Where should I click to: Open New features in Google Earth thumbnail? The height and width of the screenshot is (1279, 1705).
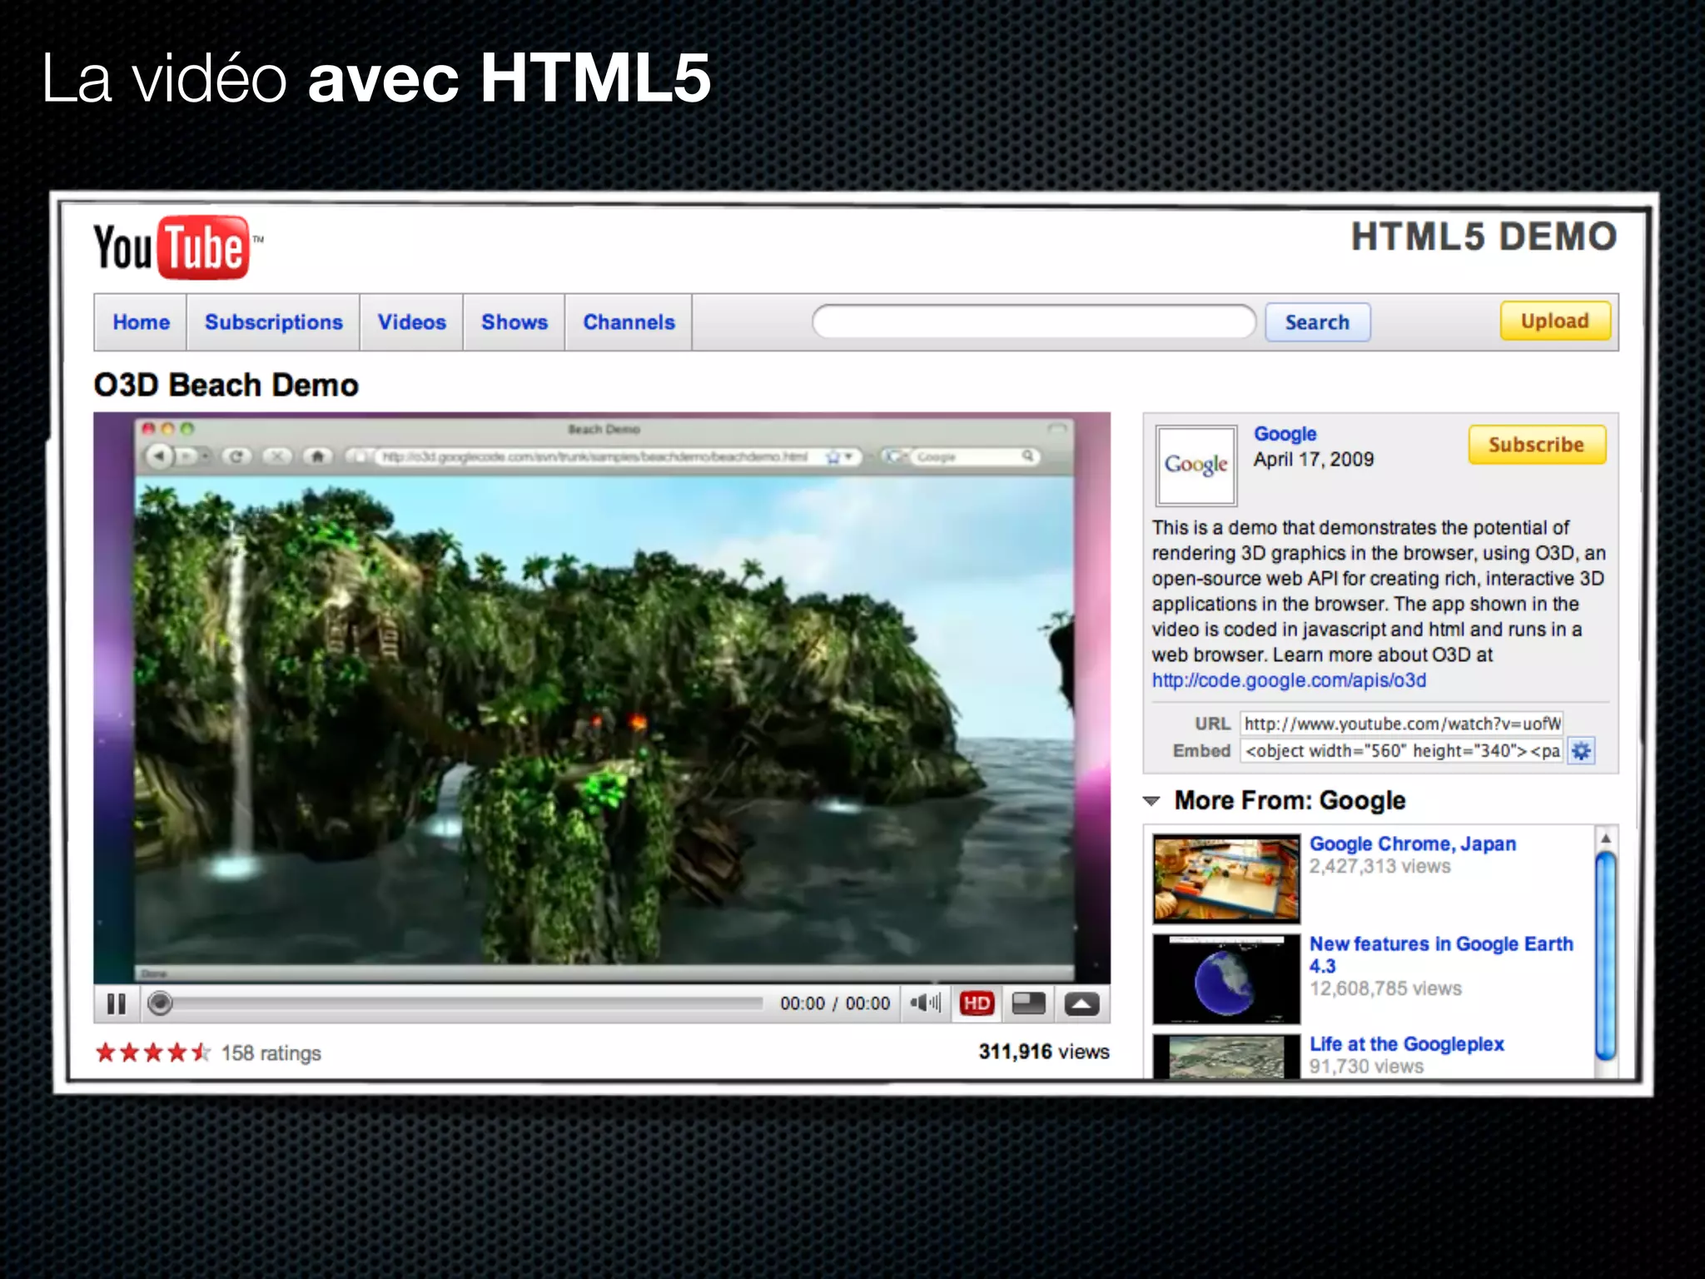pos(1225,979)
